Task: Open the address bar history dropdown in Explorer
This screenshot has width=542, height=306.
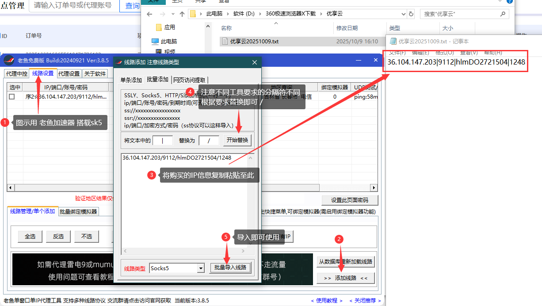Action: click(x=403, y=14)
